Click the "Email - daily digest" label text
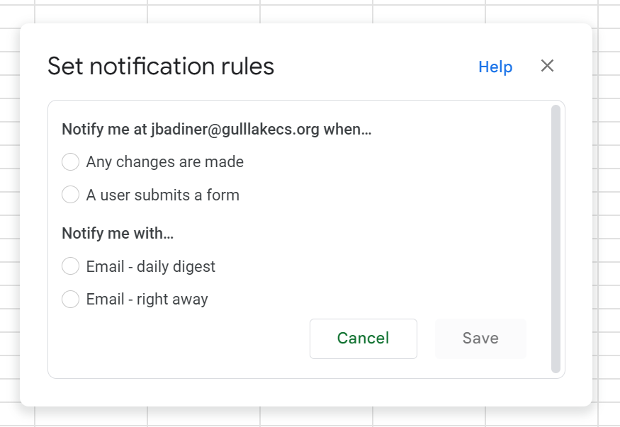Image resolution: width=620 pixels, height=427 pixels. 150,266
